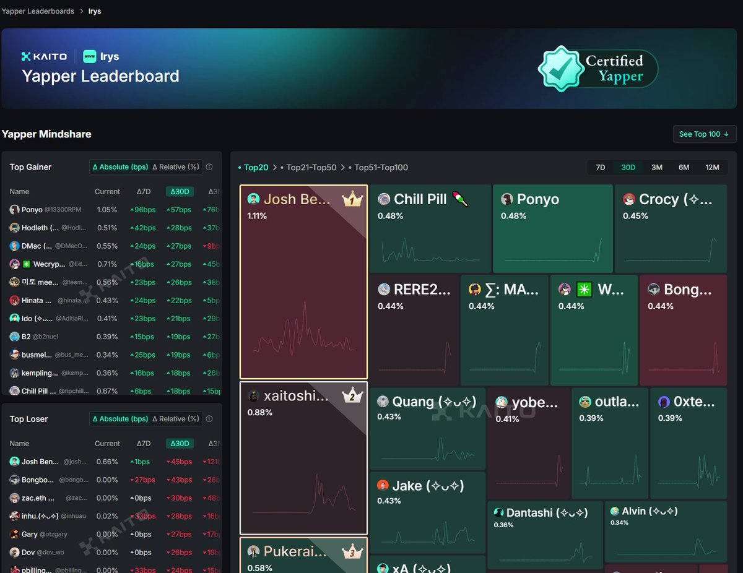Viewport: 743px width, 573px height.
Task: Click Crocy's avatar in treemap tile
Action: coord(629,199)
